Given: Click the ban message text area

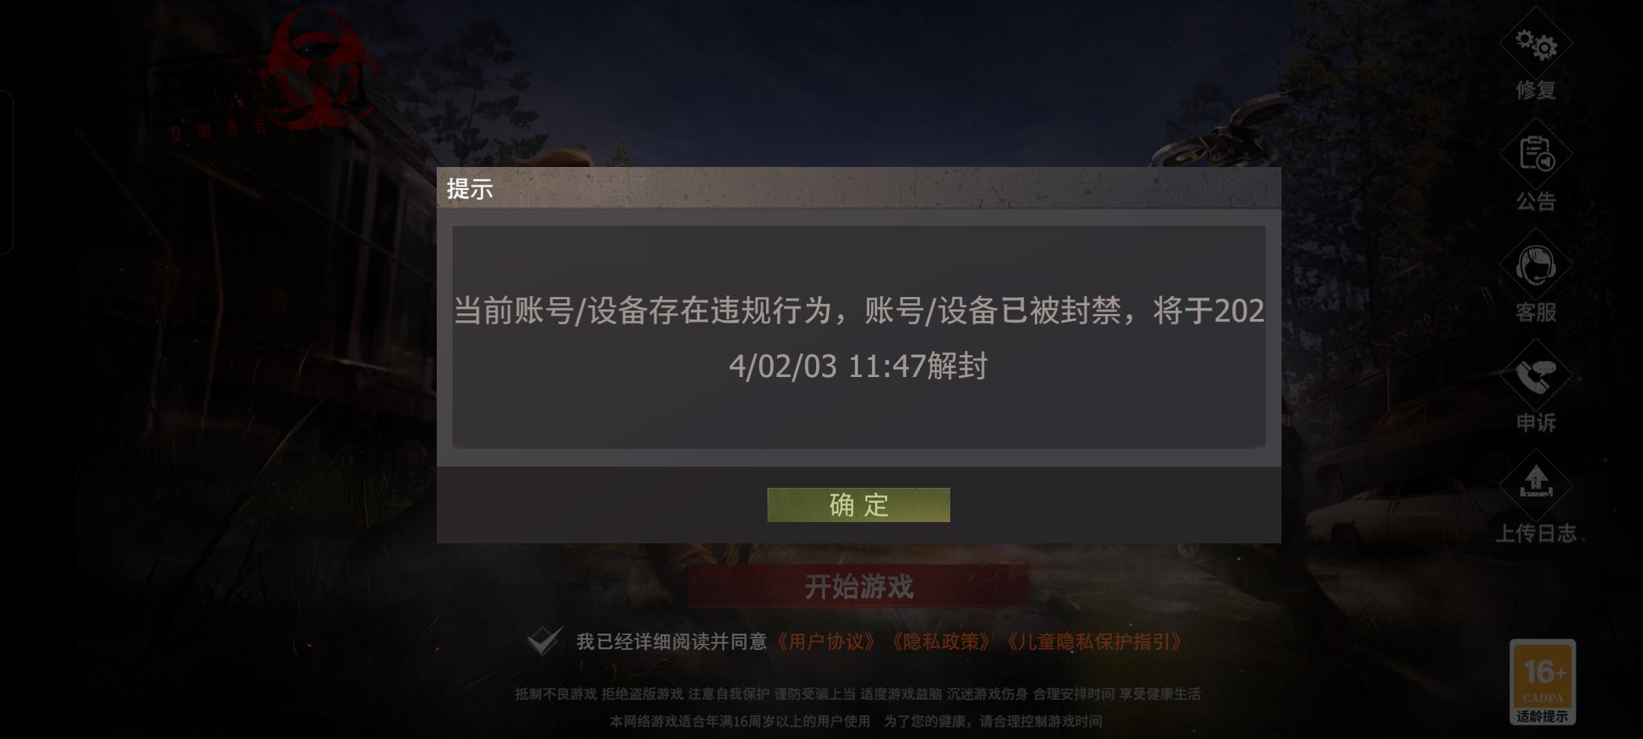Looking at the screenshot, I should pyautogui.click(x=858, y=337).
